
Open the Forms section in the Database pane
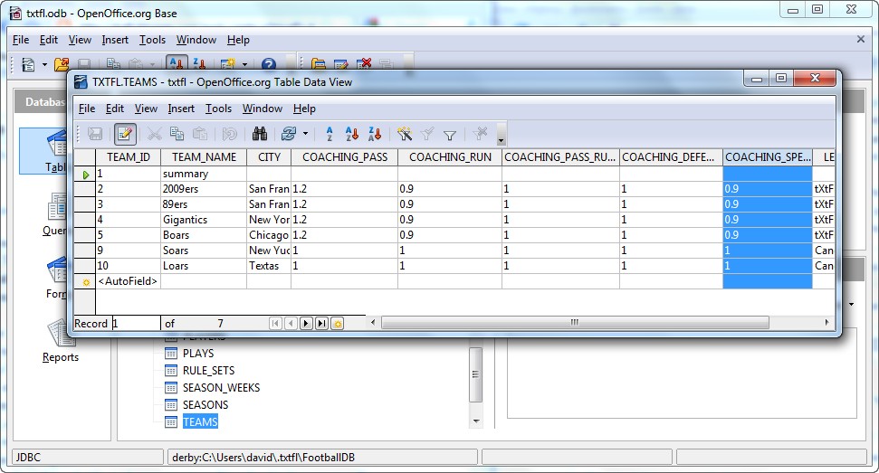pos(56,279)
